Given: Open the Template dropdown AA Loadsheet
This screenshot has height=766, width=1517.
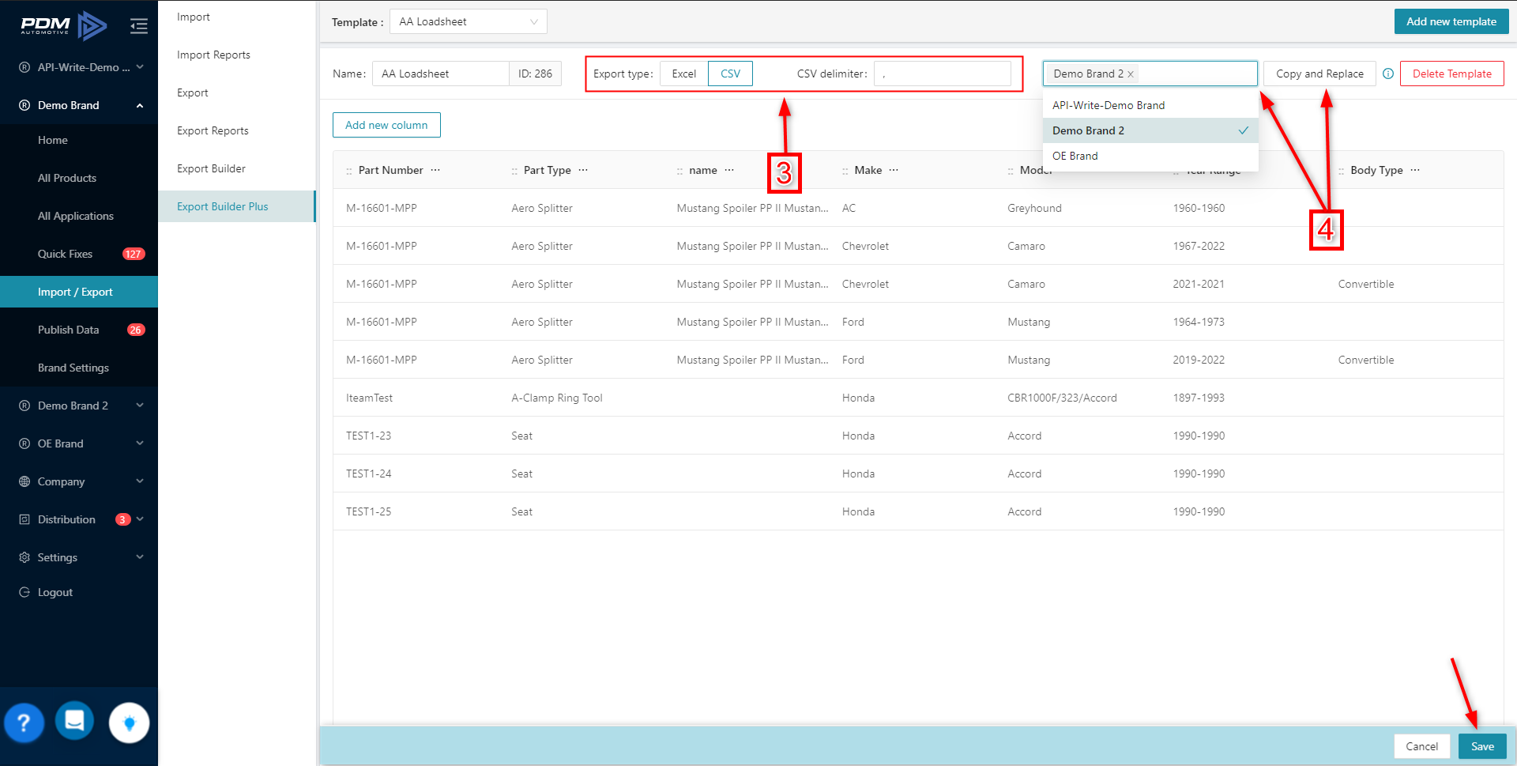Looking at the screenshot, I should 469,21.
